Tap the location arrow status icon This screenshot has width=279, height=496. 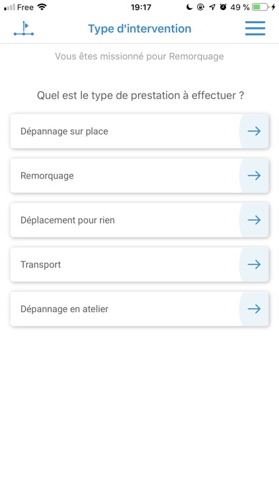point(212,7)
